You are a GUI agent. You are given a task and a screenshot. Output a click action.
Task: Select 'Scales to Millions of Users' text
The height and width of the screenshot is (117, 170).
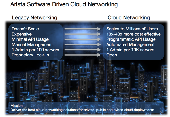point(132,29)
